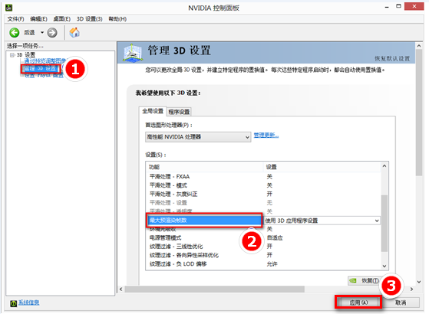Click the 功能 column header
This screenshot has width=429, height=314.
(x=204, y=167)
